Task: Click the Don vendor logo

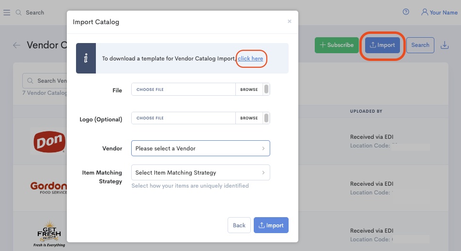Action: pos(48,141)
